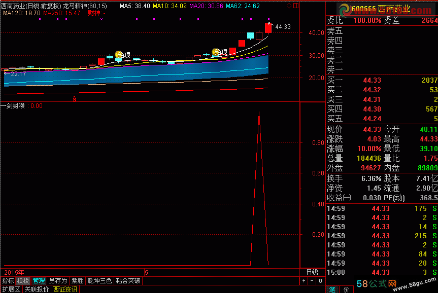438x293 pixels.
Task: Open the 指标 tab
Action: pyautogui.click(x=8, y=281)
